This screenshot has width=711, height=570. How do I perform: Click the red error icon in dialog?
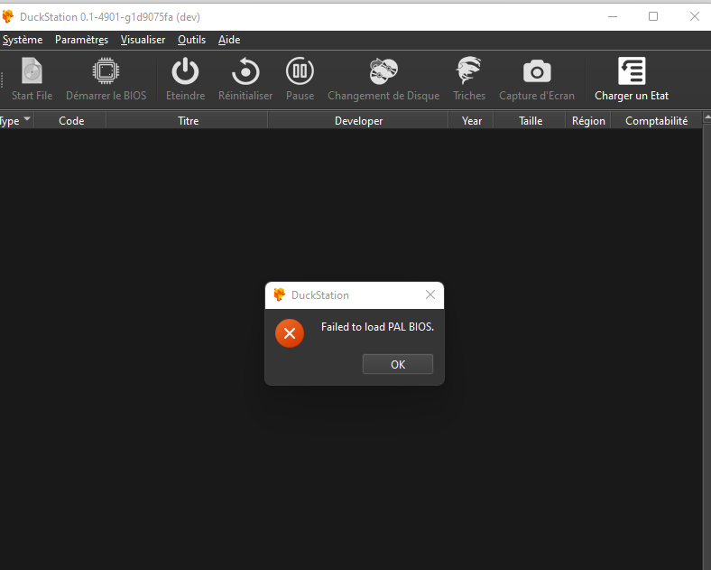click(290, 333)
